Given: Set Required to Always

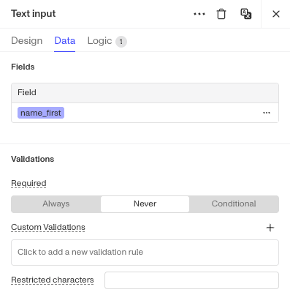Looking at the screenshot, I should coord(56,203).
